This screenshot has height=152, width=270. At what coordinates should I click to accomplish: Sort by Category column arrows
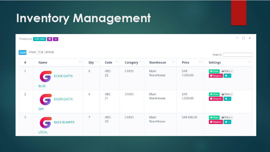coord(141,62)
